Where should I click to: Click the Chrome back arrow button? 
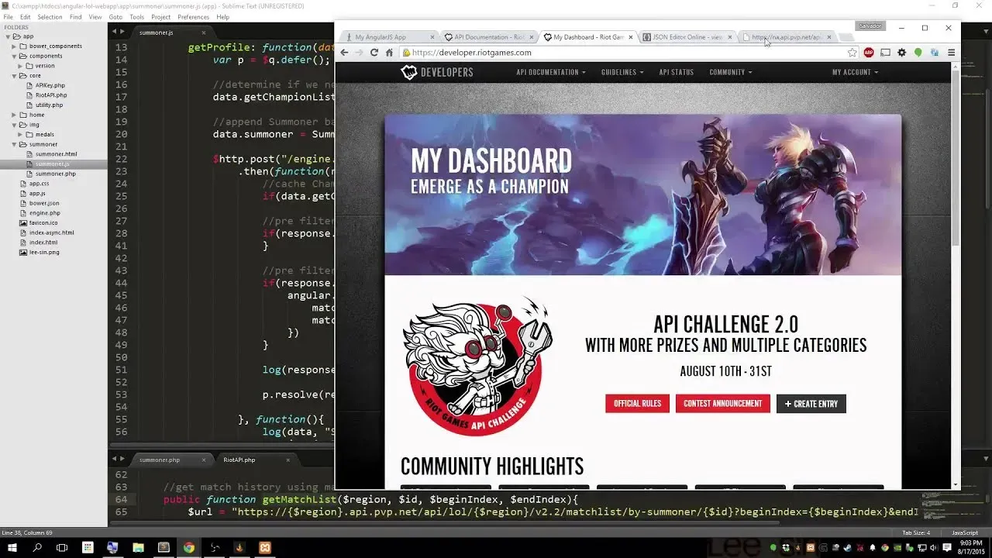click(x=345, y=53)
